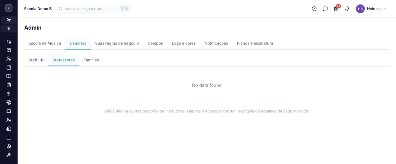Click the Buscar Alunos, Famílias search field
The width and height of the screenshot is (396, 164).
(x=94, y=9)
